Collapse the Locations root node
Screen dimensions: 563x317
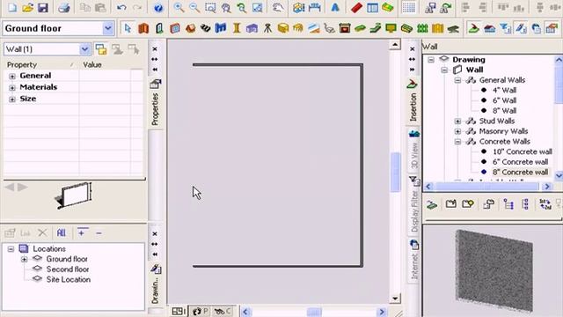(11, 248)
